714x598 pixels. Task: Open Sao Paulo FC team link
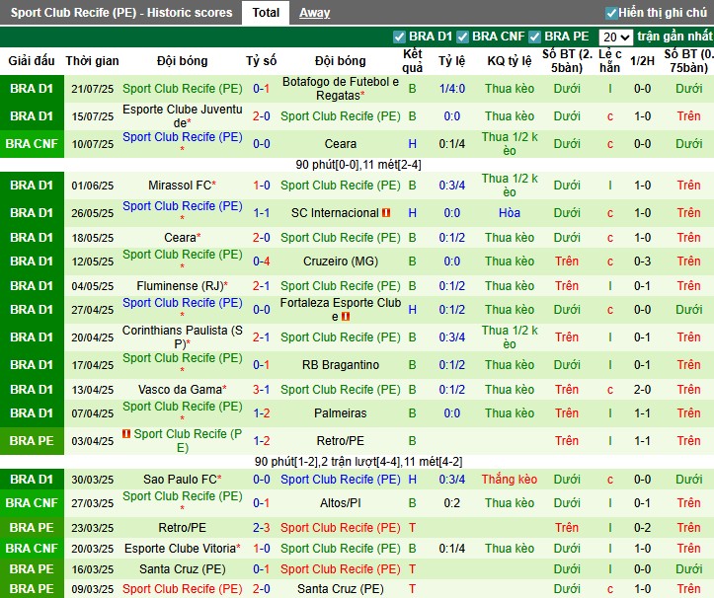(180, 480)
